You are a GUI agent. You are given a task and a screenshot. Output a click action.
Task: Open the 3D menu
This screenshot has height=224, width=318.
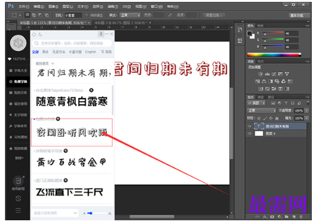point(126,7)
